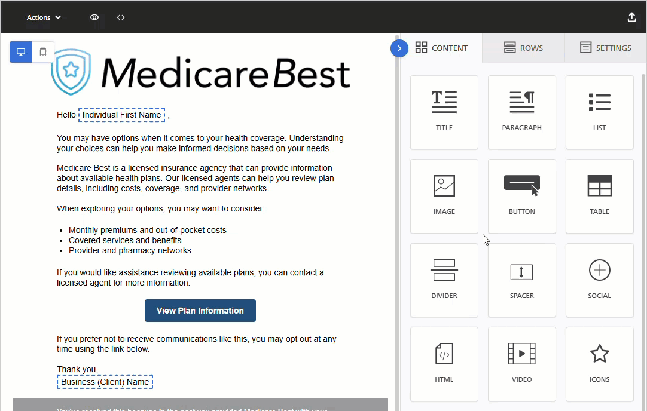Viewport: 647px width, 411px height.
Task: Select the Image content block
Action: coord(444,196)
